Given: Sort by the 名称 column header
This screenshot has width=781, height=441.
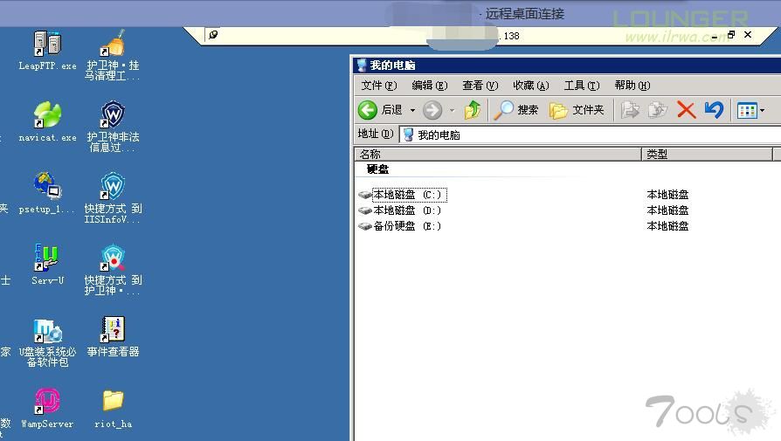Looking at the screenshot, I should 498,155.
